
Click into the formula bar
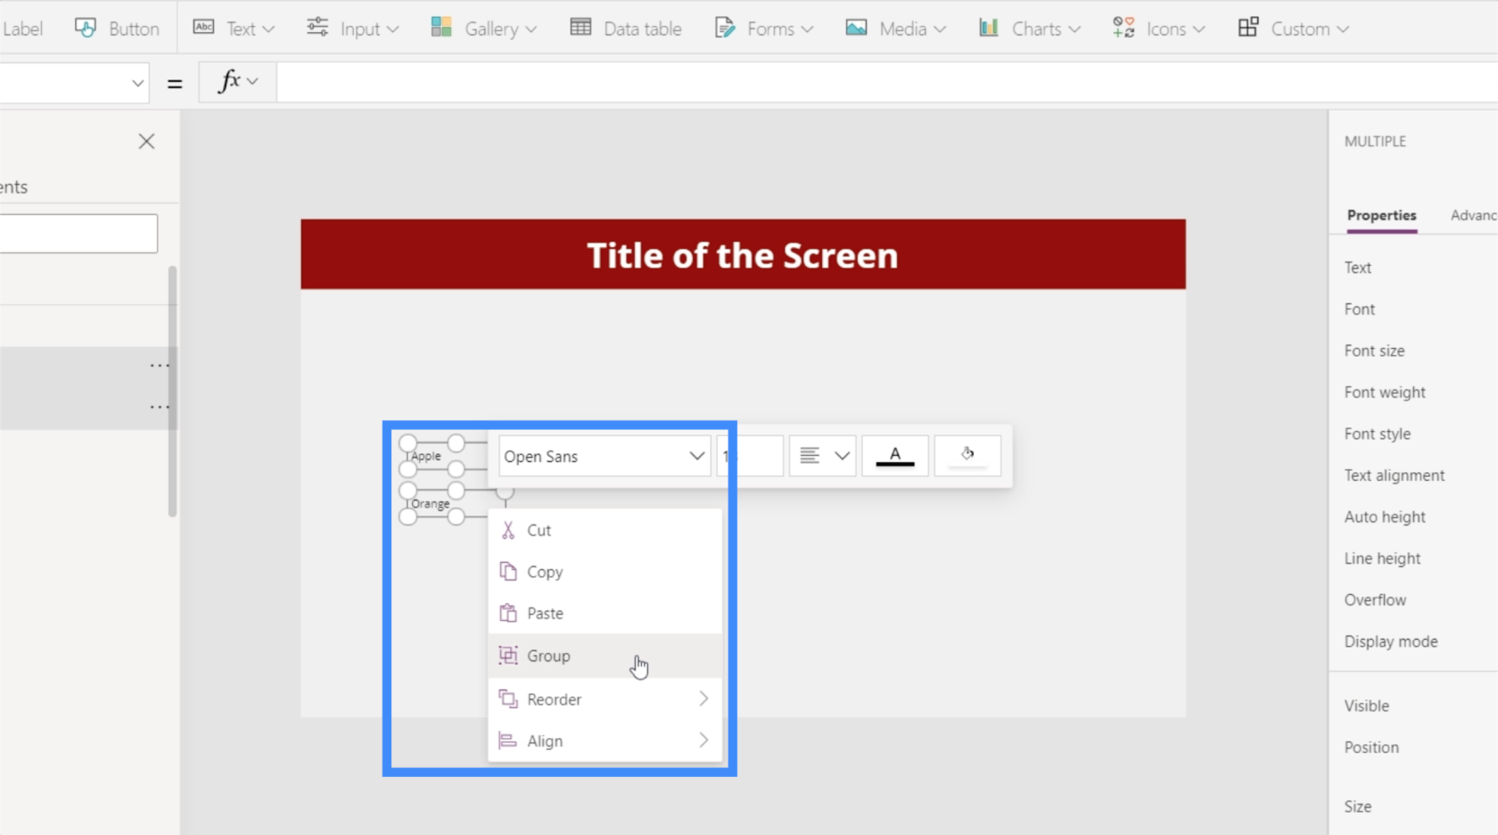(x=887, y=82)
